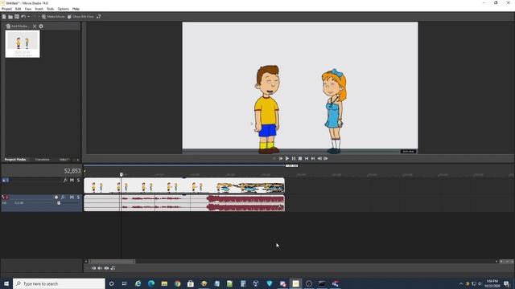Click the Windows taskbar search box
Screen dimensions: 515x289
click(x=59, y=283)
